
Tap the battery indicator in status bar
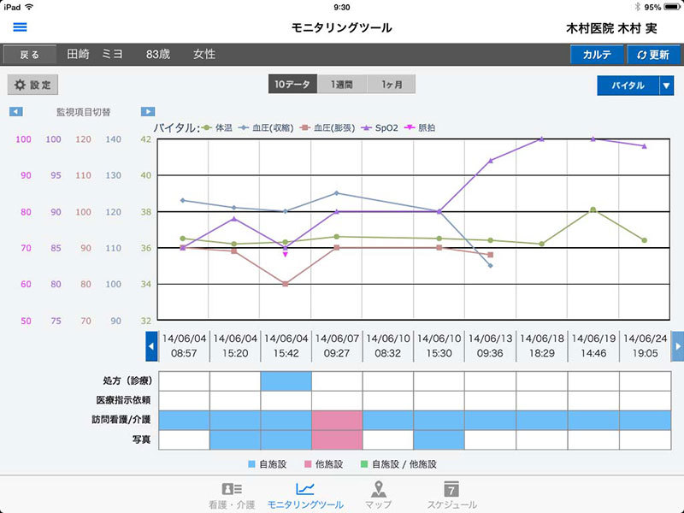672,7
